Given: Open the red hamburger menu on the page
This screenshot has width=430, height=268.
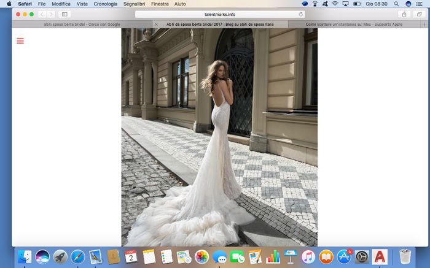Looking at the screenshot, I should [20, 41].
